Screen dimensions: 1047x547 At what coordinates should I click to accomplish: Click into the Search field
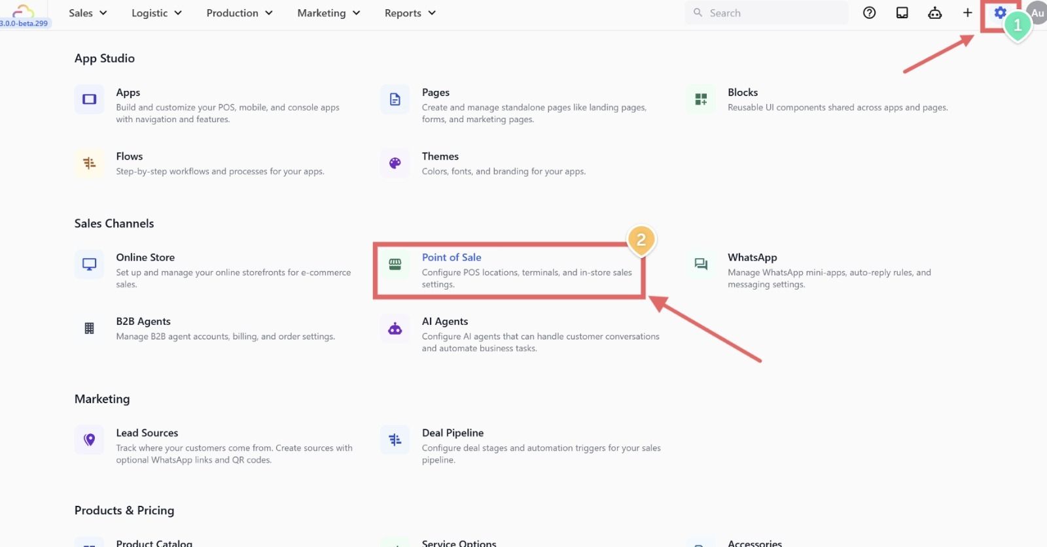pyautogui.click(x=766, y=13)
